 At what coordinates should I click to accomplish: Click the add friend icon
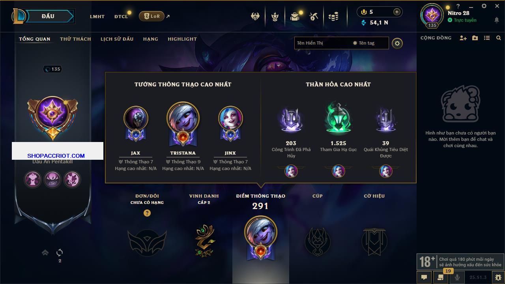click(463, 38)
